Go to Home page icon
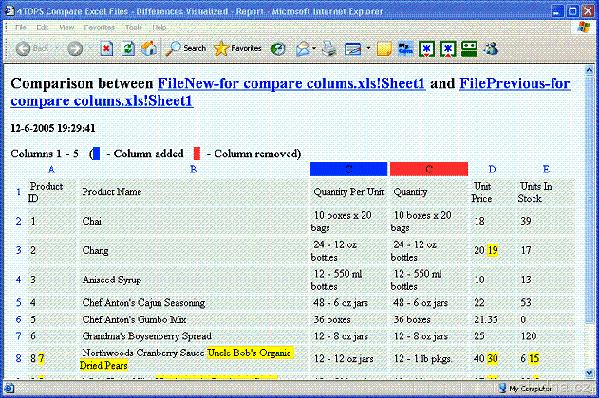The width and height of the screenshot is (599, 398). [149, 48]
